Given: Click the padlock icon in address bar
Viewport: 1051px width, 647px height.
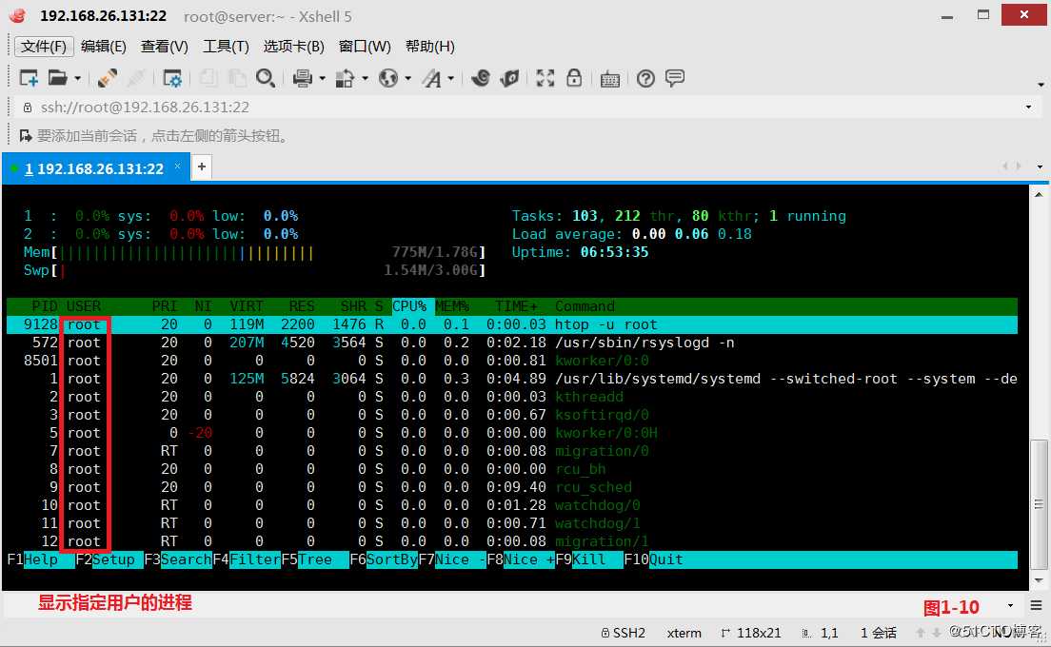Looking at the screenshot, I should pyautogui.click(x=28, y=108).
